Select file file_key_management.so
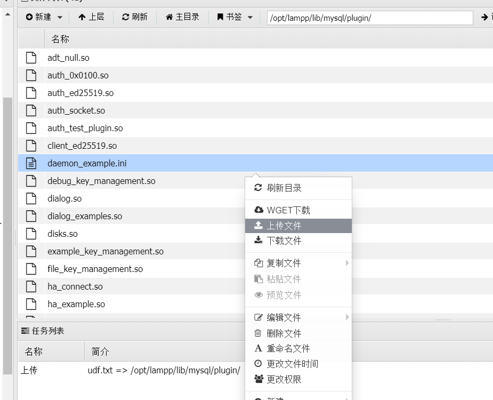 [x=95, y=269]
